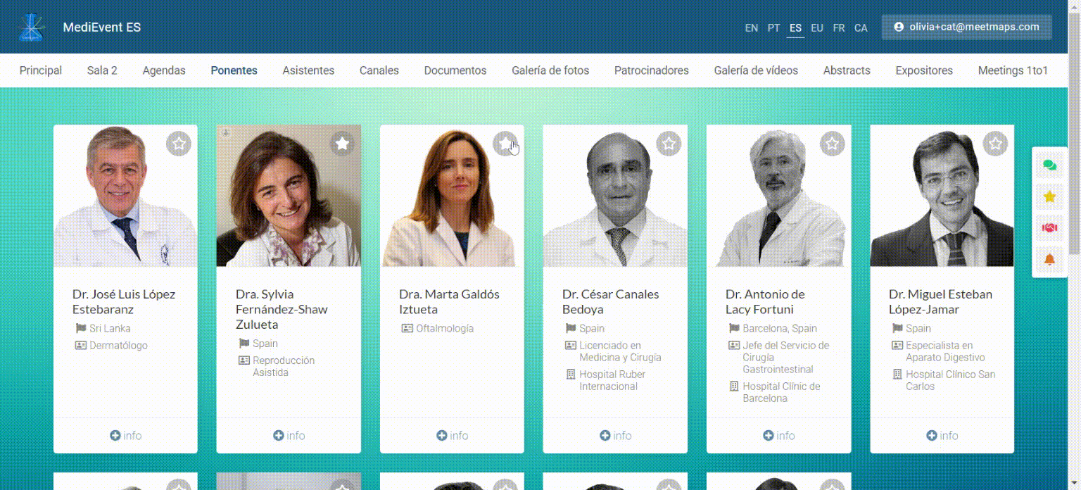Image resolution: width=1081 pixels, height=490 pixels.
Task: Favorite Dr. José Luis López Estebaranz star
Action: 179,144
